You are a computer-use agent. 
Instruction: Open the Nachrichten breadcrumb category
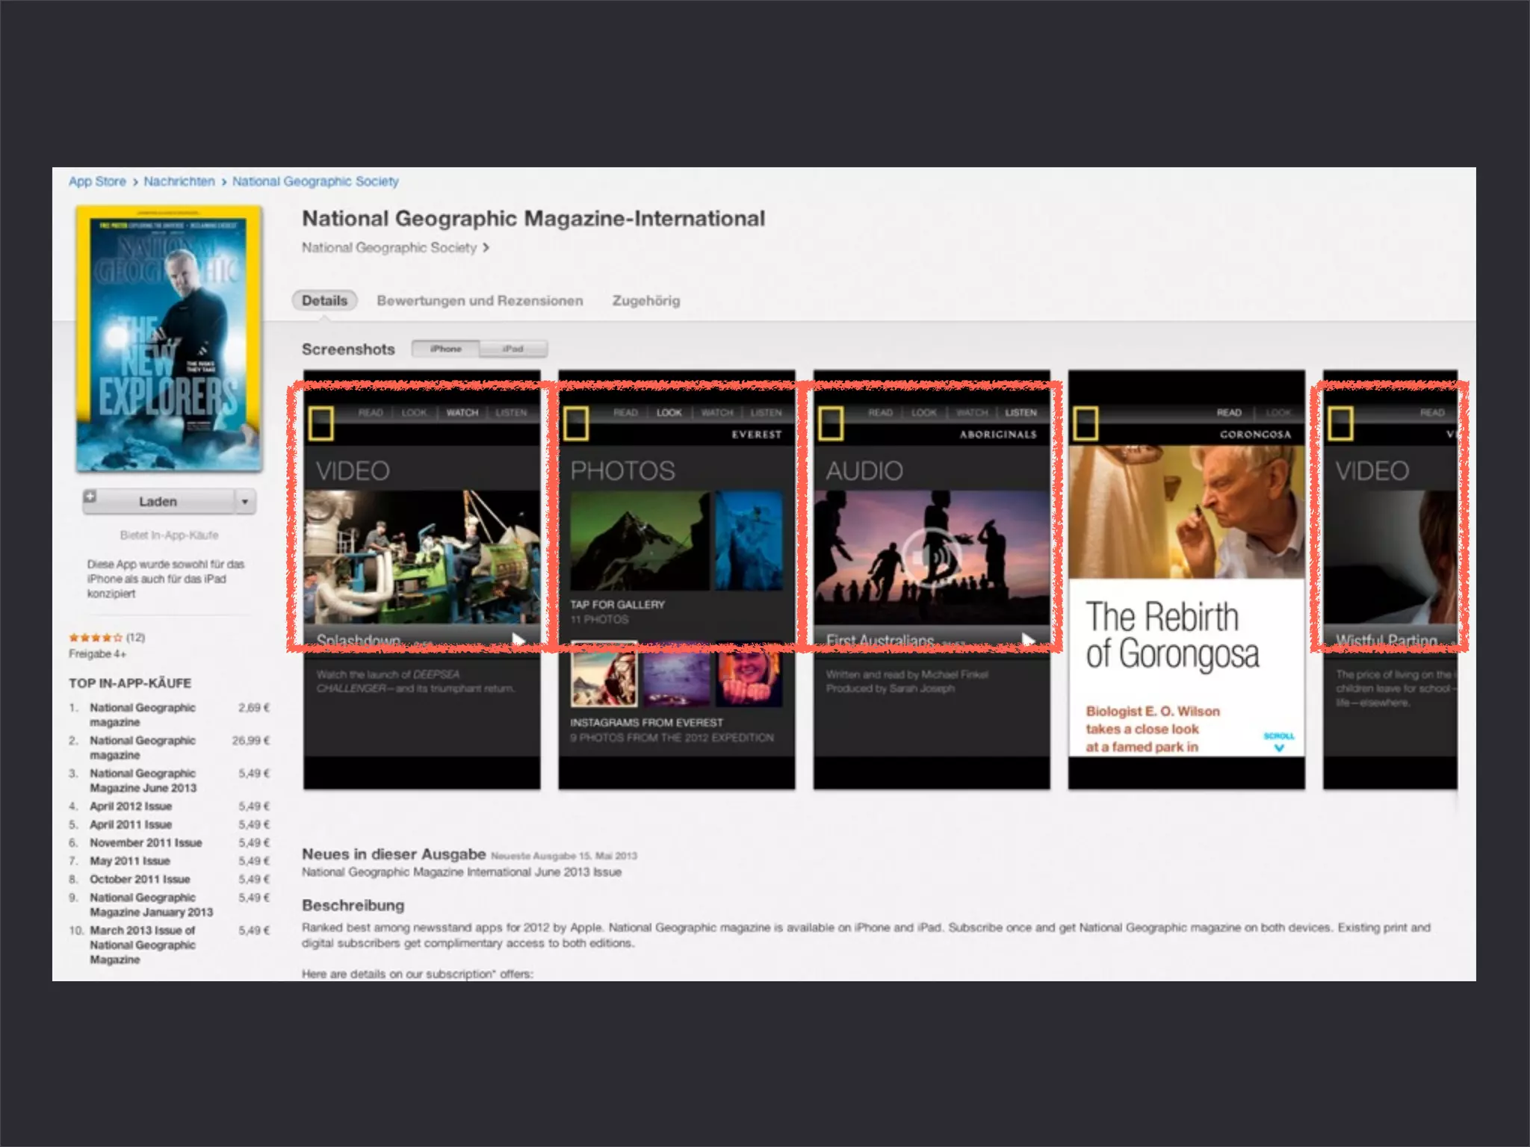(x=179, y=181)
